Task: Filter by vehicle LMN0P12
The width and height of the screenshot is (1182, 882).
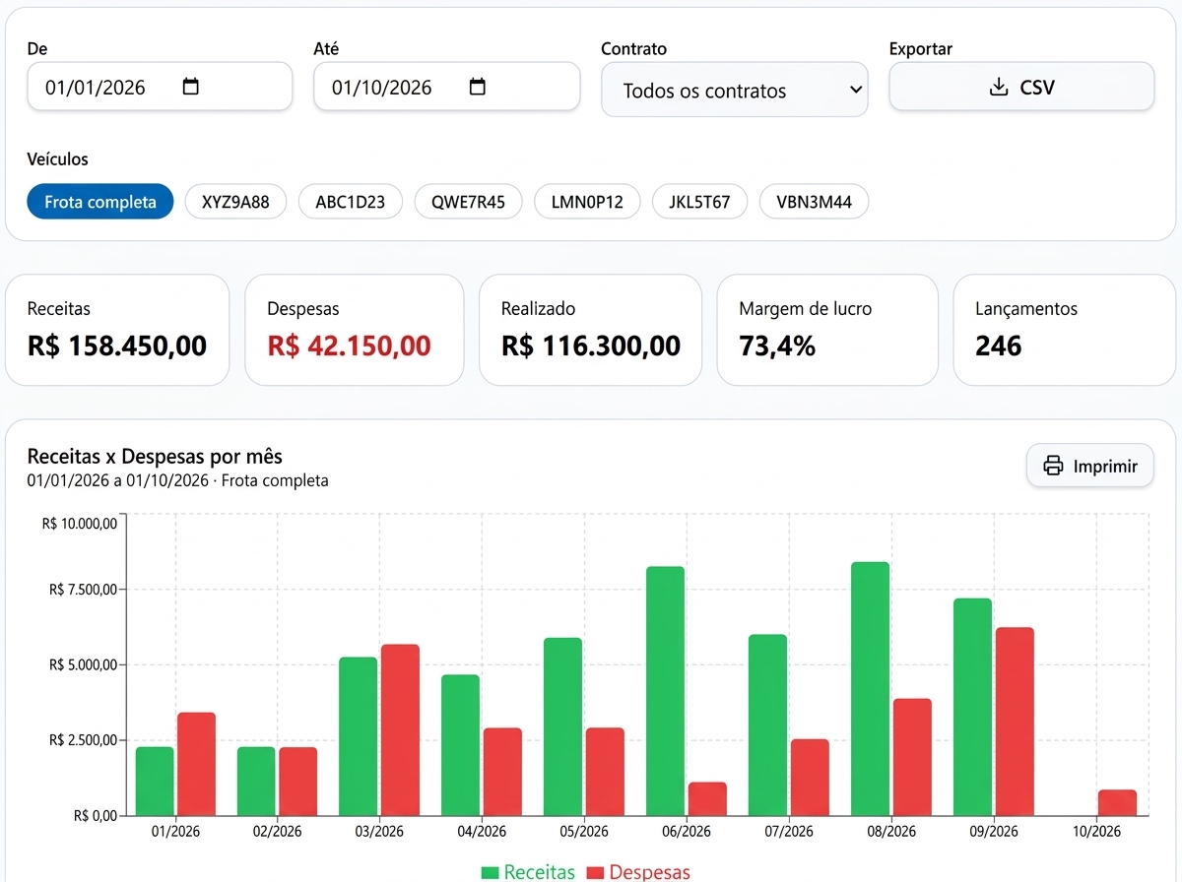Action: [587, 202]
